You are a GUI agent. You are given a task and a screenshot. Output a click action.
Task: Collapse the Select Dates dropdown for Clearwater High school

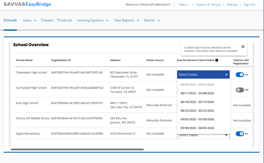point(203,74)
